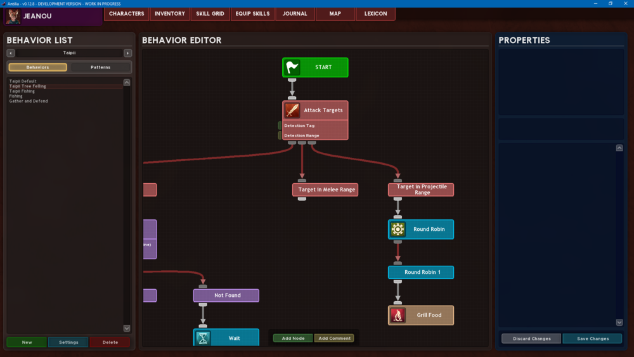
Task: Open behavior Settings button
Action: 68,342
